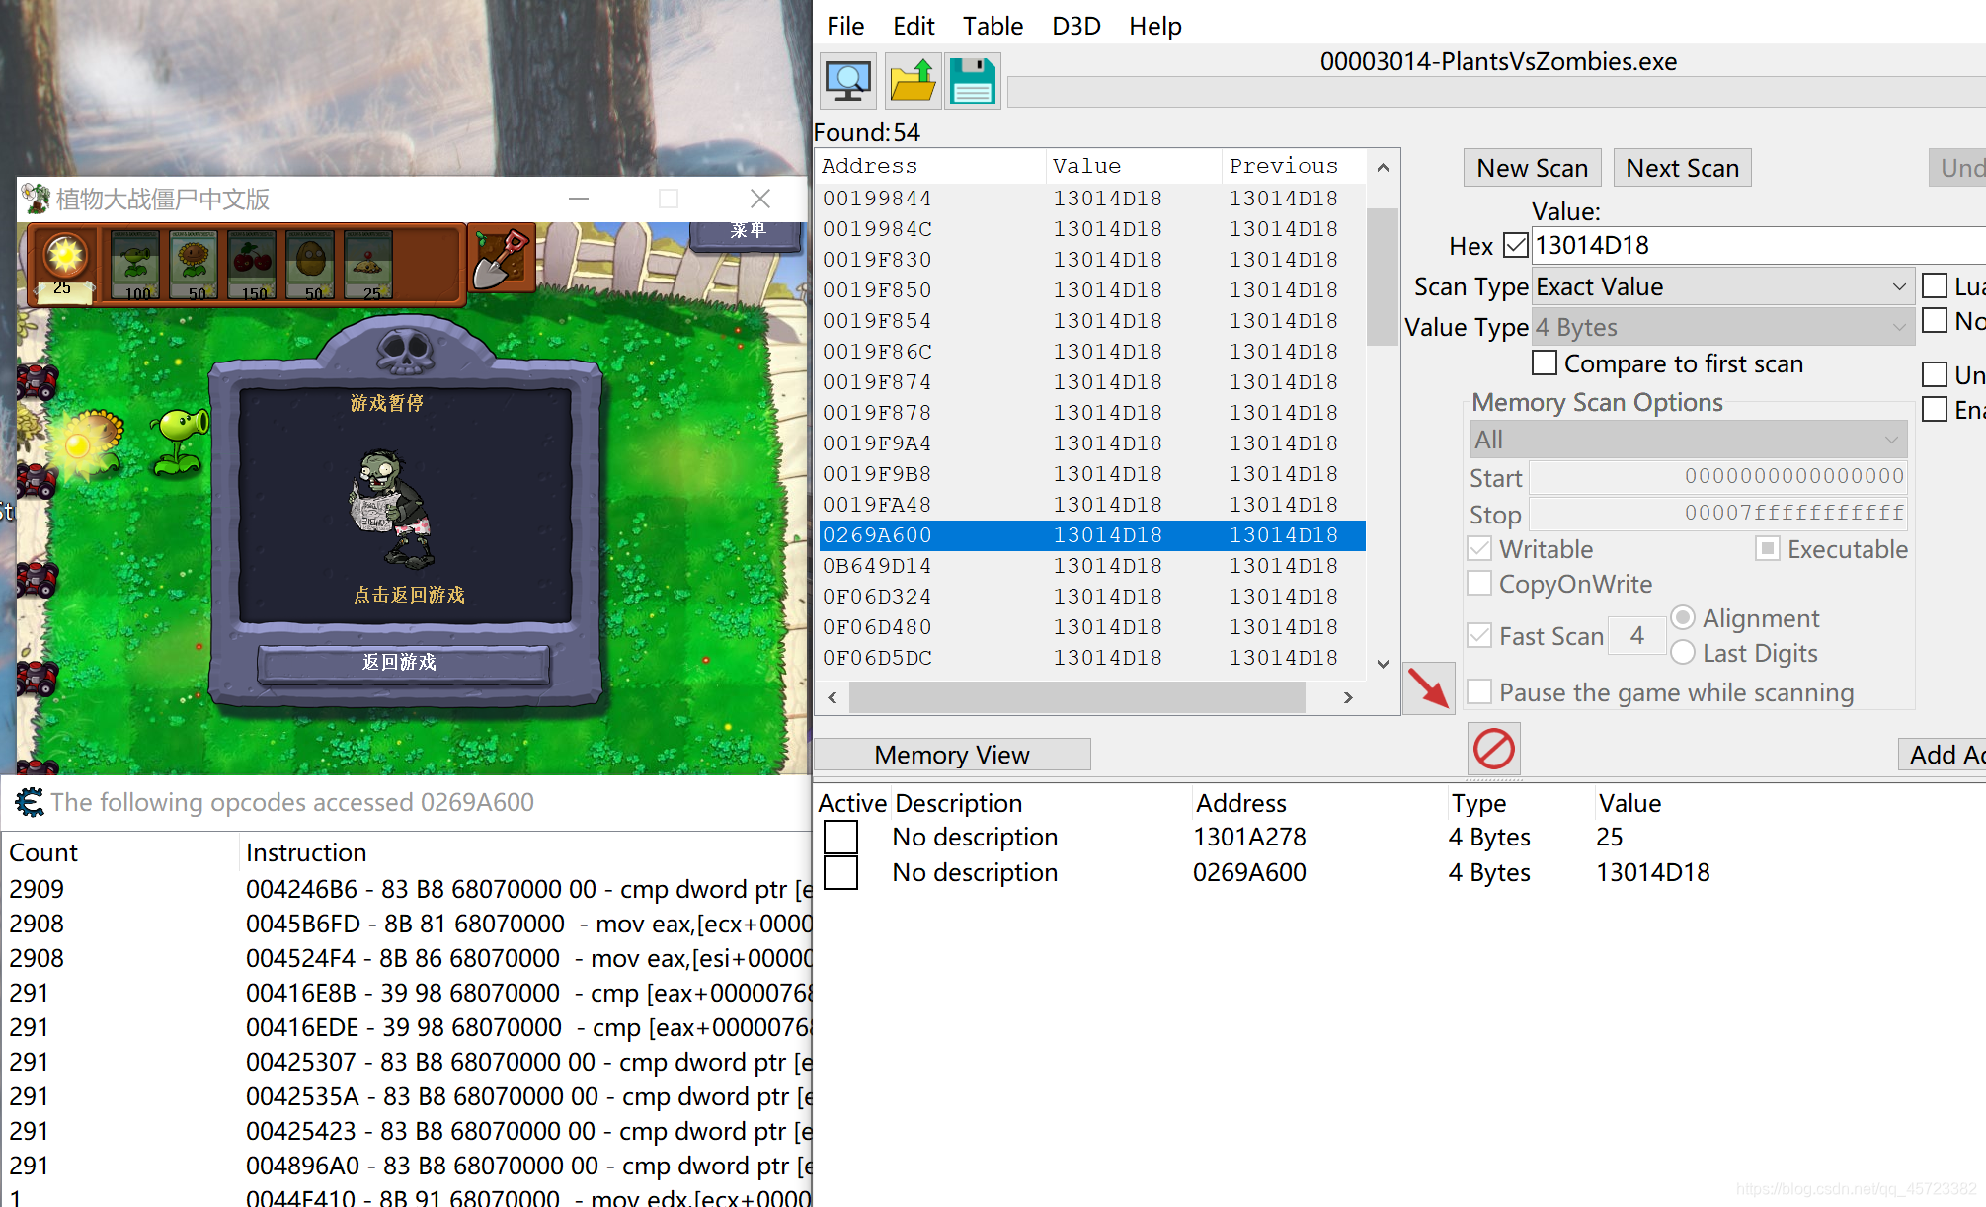This screenshot has height=1207, width=1986.
Task: Toggle the Executable checkbox
Action: [x=1767, y=548]
